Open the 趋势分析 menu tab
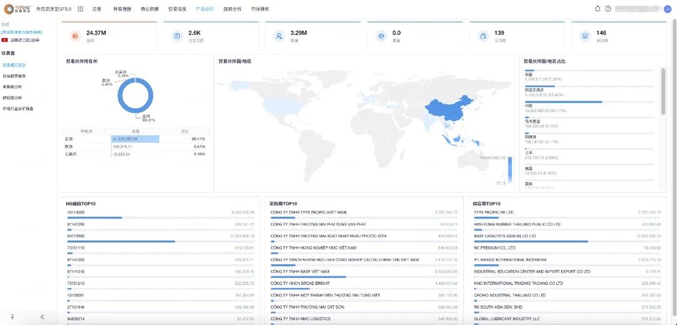This screenshot has width=677, height=325. (x=233, y=9)
